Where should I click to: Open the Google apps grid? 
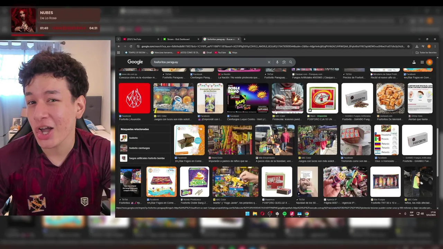[422, 62]
